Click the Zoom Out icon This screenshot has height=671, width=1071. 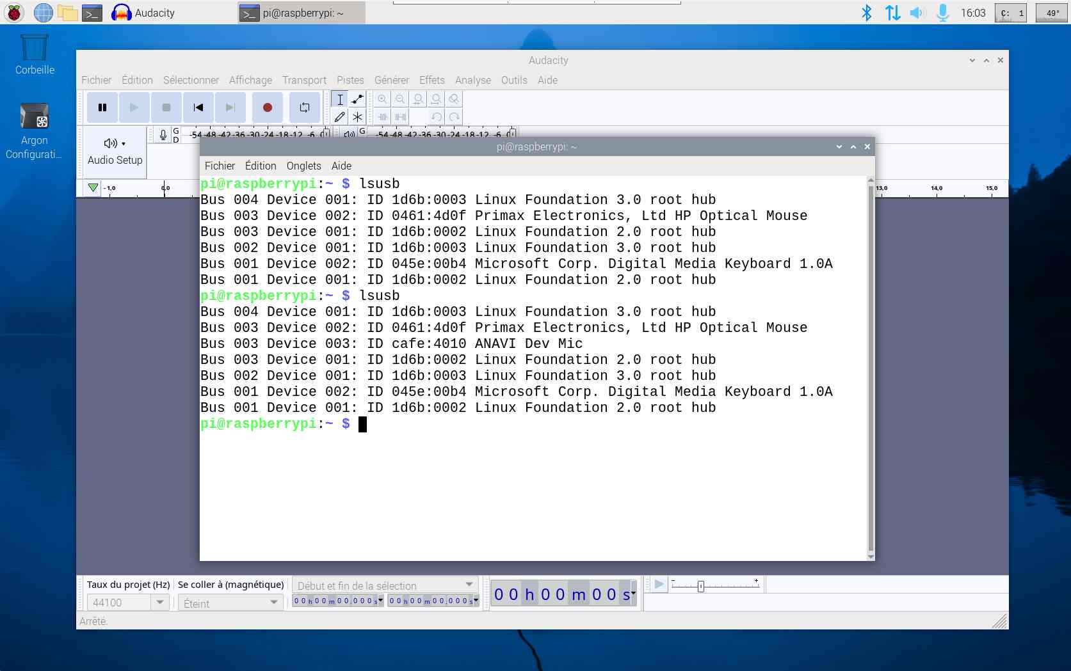click(400, 99)
